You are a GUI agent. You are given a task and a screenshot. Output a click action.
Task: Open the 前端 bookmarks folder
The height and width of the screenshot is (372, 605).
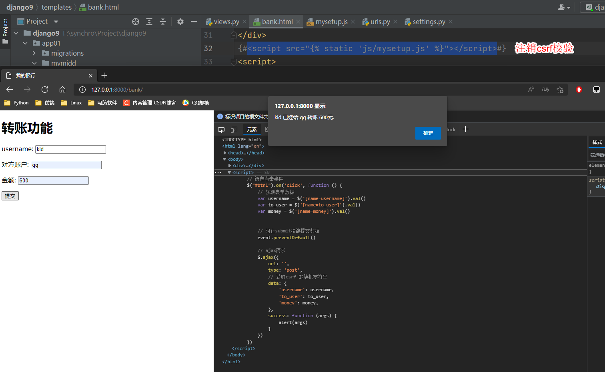[x=45, y=103]
